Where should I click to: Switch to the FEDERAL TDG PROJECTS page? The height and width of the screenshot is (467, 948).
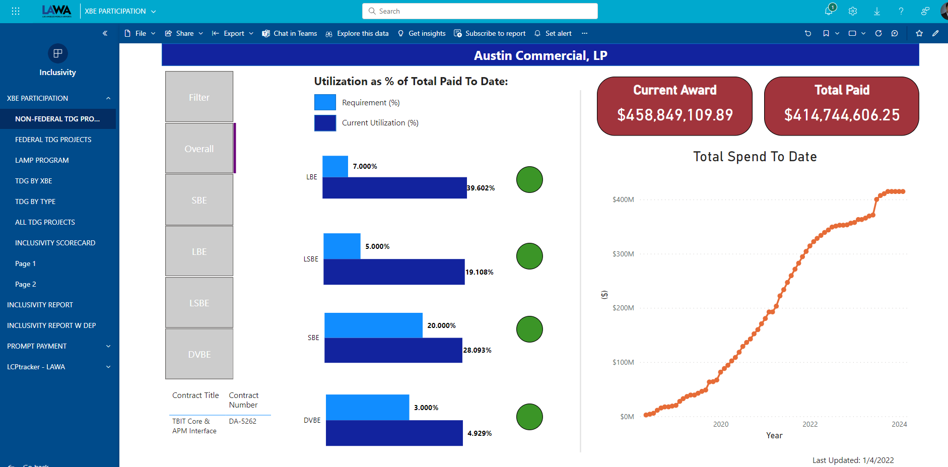click(53, 140)
